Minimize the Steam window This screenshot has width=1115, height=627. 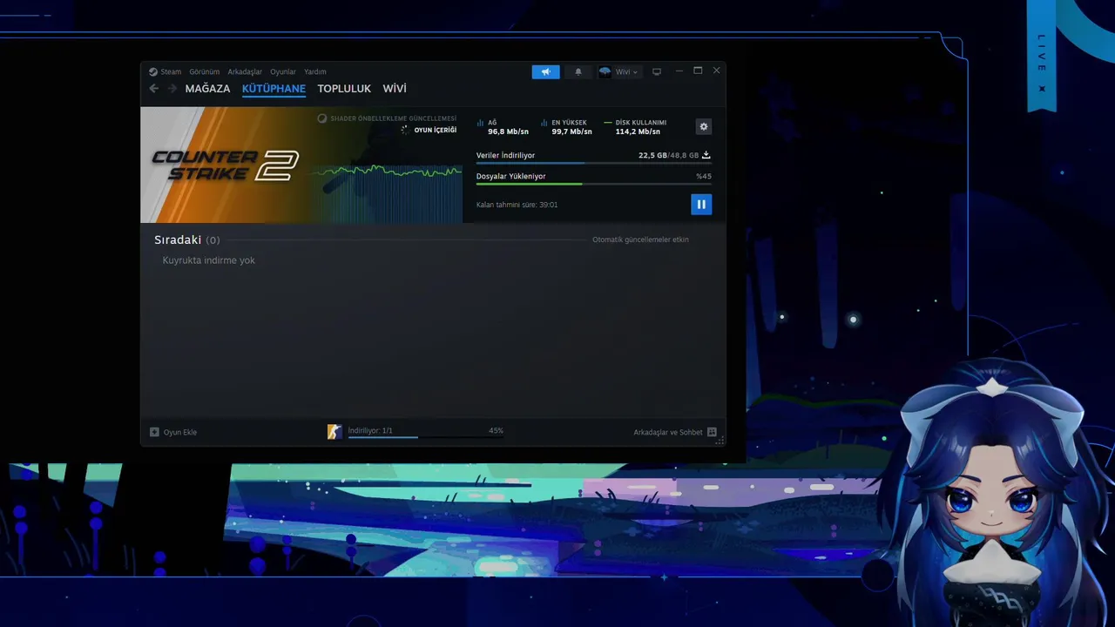(x=679, y=71)
